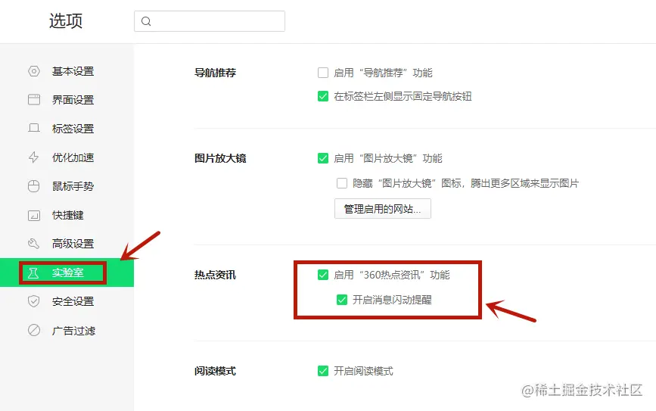Click the search magnifier icon

(x=146, y=21)
